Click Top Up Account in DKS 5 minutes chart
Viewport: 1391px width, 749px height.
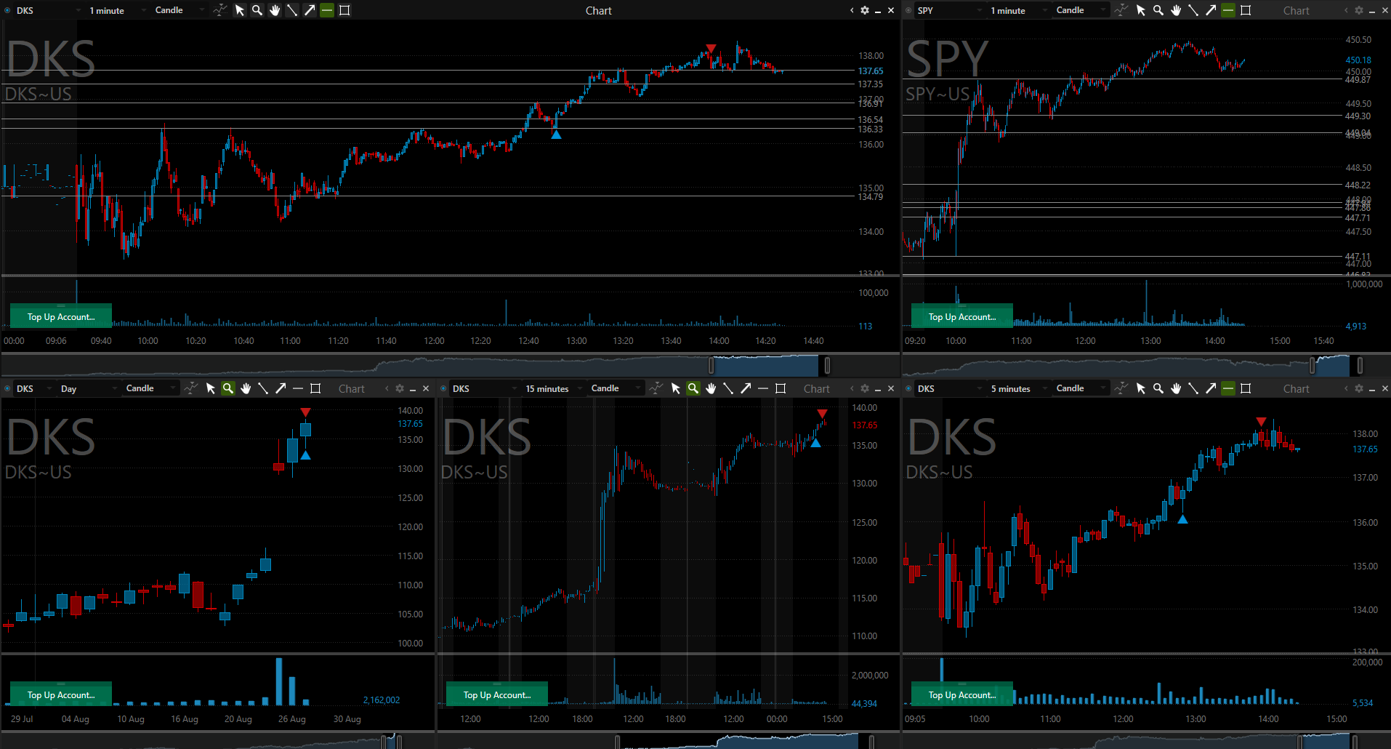[962, 694]
